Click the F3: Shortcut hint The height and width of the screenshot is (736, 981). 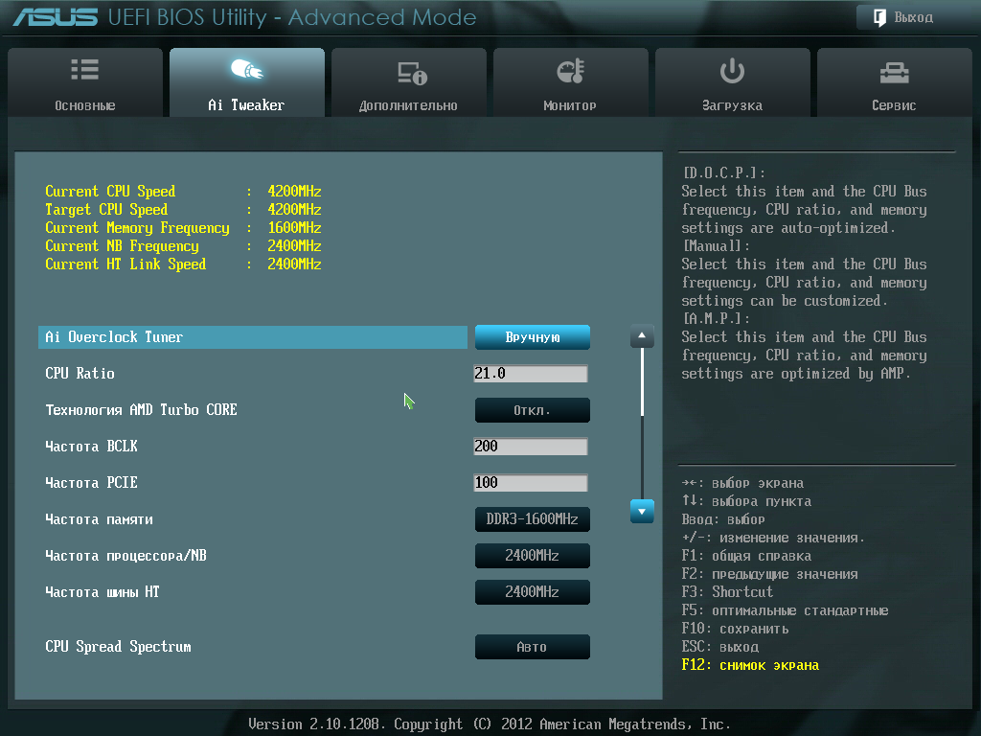[728, 592]
